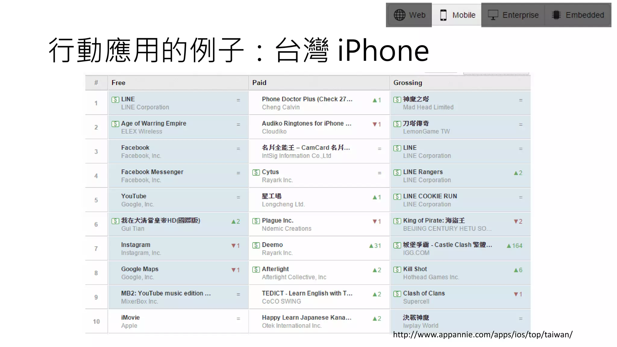
Task: Select the Mobile tab
Action: (457, 15)
